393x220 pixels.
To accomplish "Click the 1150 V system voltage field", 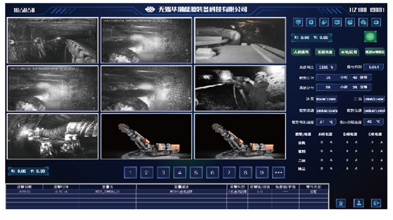I will [326, 67].
